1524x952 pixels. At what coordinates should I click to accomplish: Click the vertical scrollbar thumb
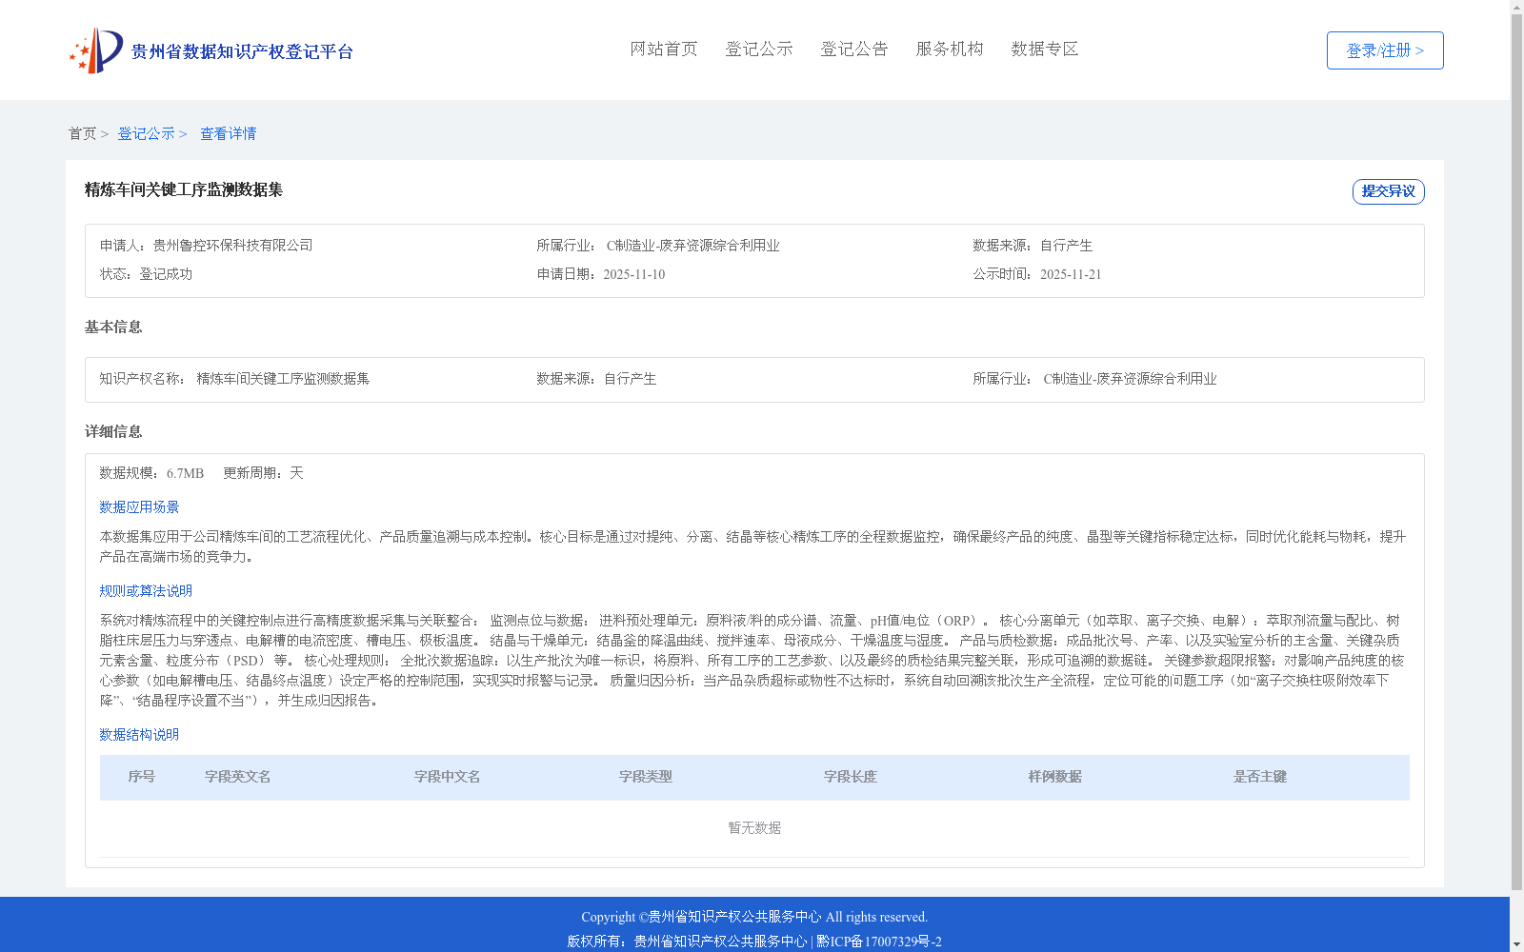(x=1516, y=452)
